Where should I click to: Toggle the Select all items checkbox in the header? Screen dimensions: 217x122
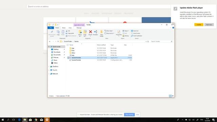click(x=68, y=45)
